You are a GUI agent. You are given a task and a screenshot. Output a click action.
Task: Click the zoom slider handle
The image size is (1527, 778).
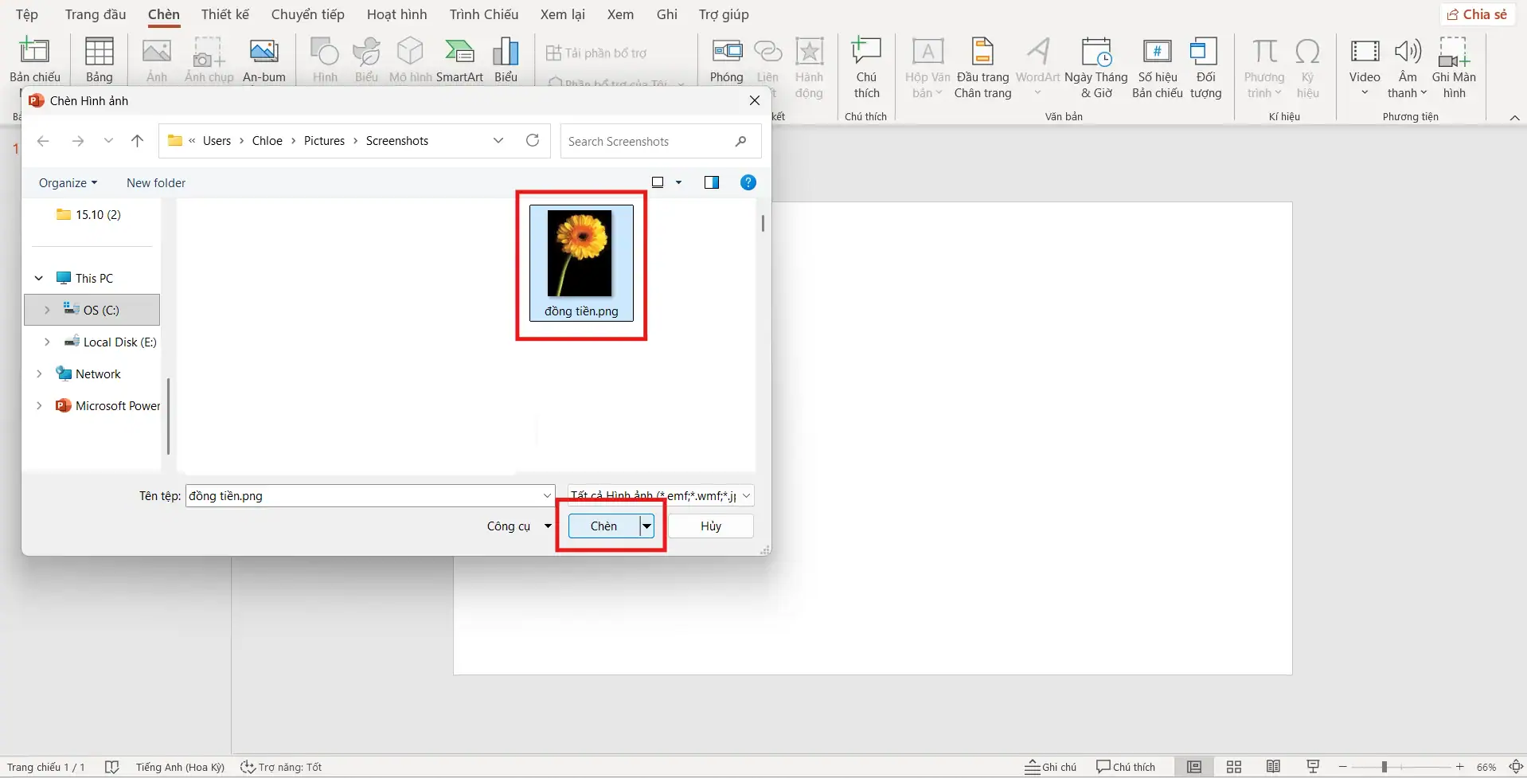[x=1384, y=767]
